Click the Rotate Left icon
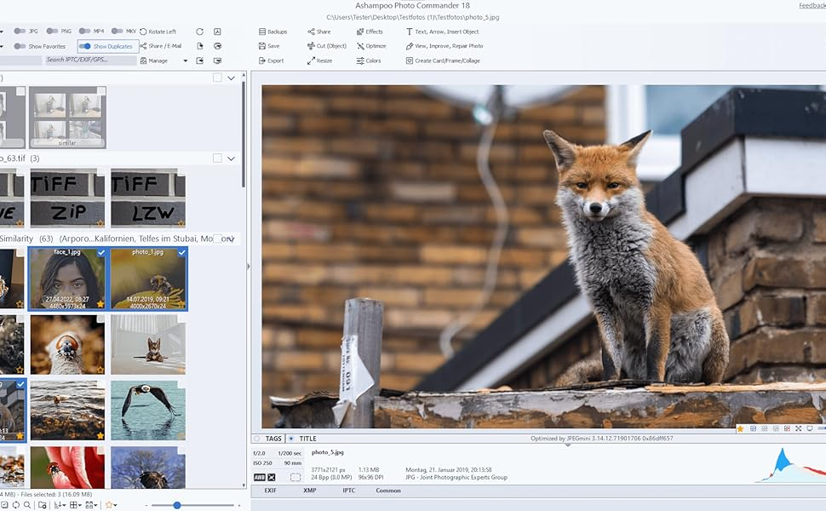This screenshot has height=511, width=826. click(x=142, y=32)
